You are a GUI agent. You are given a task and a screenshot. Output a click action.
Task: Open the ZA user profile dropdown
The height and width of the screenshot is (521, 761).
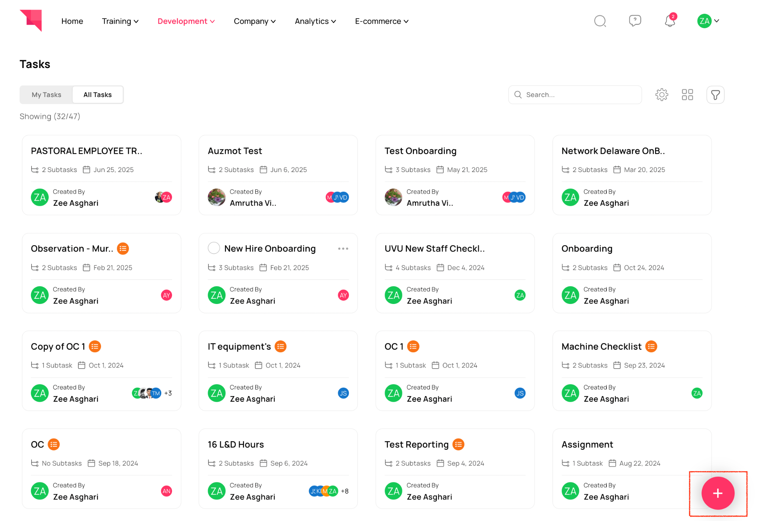pos(708,21)
